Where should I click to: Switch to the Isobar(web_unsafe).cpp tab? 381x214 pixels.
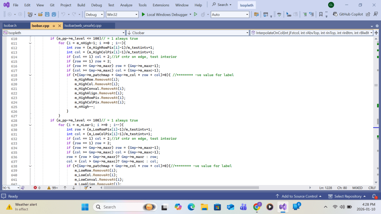click(83, 26)
